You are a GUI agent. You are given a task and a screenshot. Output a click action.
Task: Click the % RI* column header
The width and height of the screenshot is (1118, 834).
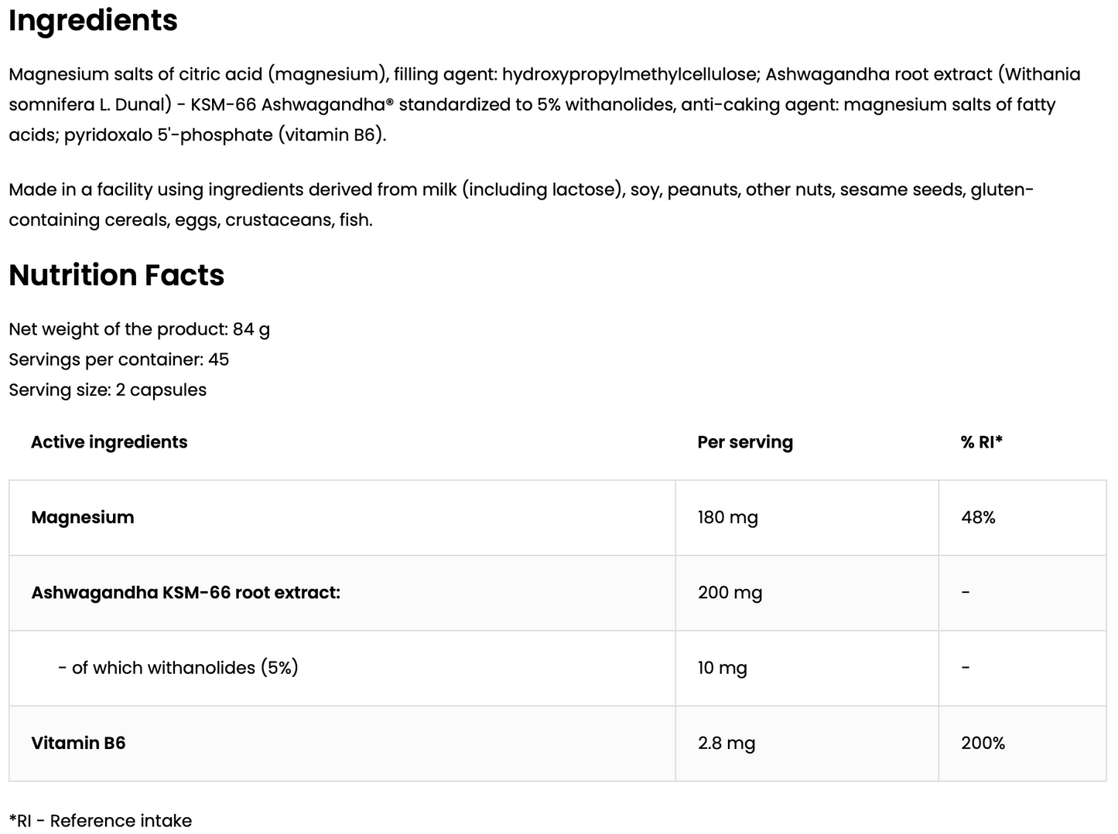(x=981, y=442)
